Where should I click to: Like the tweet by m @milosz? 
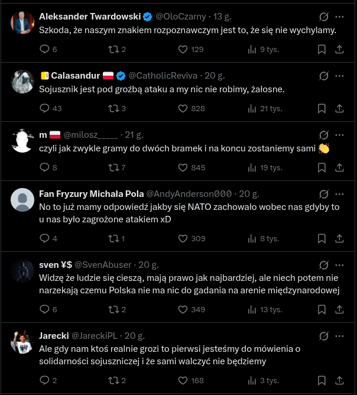(183, 168)
